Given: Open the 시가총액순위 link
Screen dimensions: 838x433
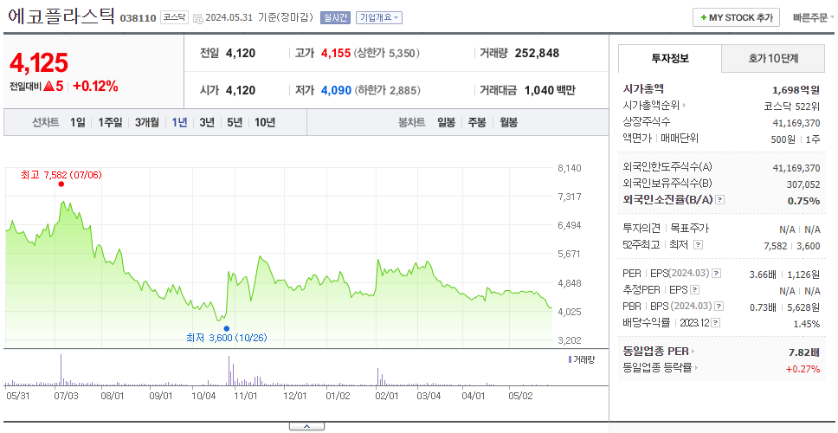Looking at the screenshot, I should (x=654, y=106).
